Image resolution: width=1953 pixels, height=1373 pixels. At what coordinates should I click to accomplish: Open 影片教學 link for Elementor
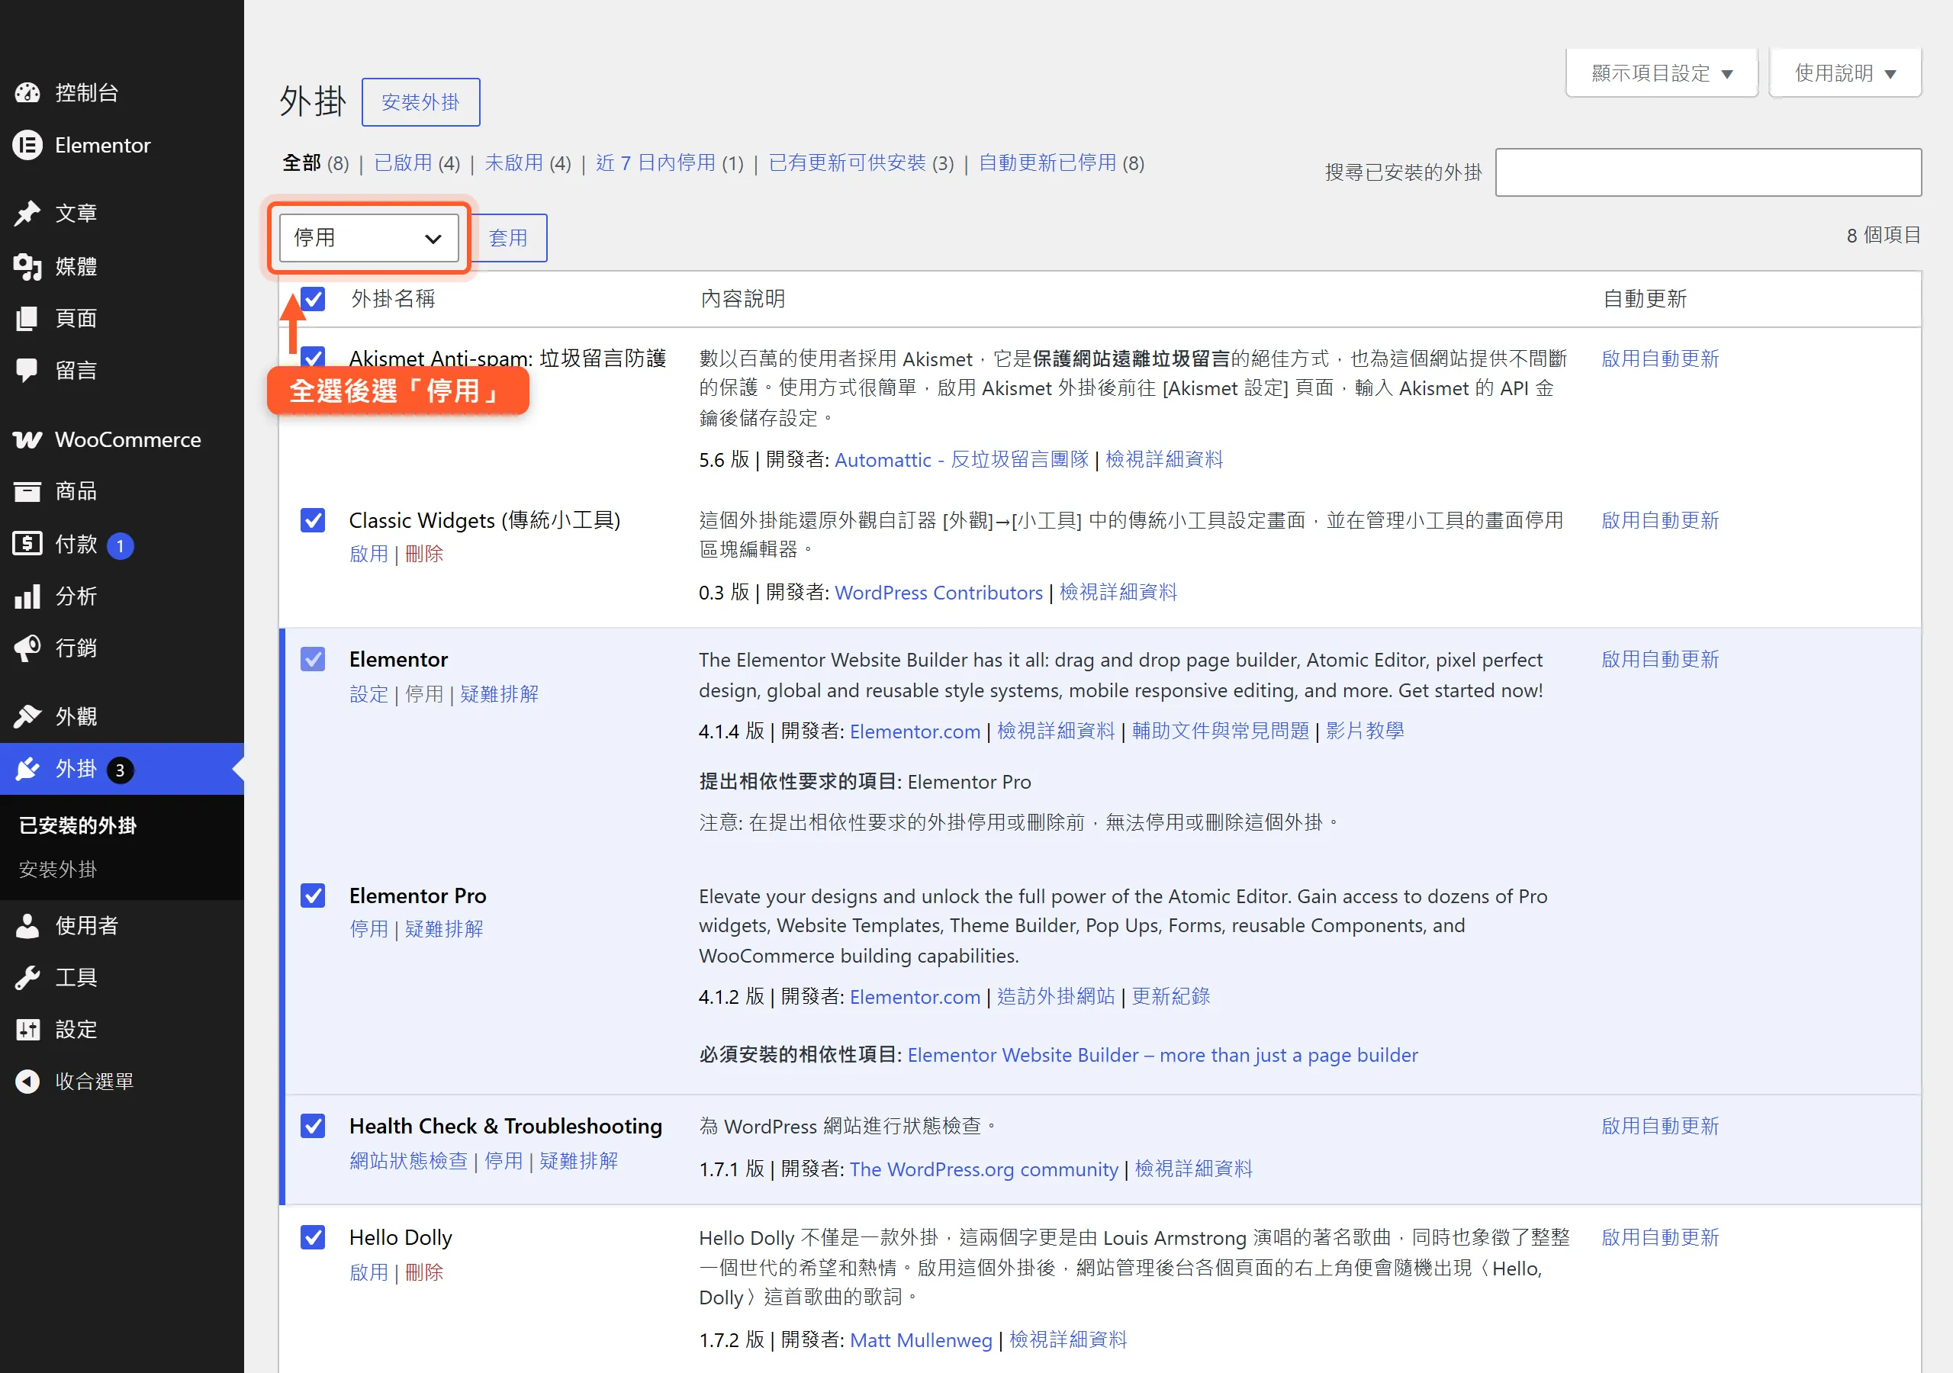[1364, 732]
